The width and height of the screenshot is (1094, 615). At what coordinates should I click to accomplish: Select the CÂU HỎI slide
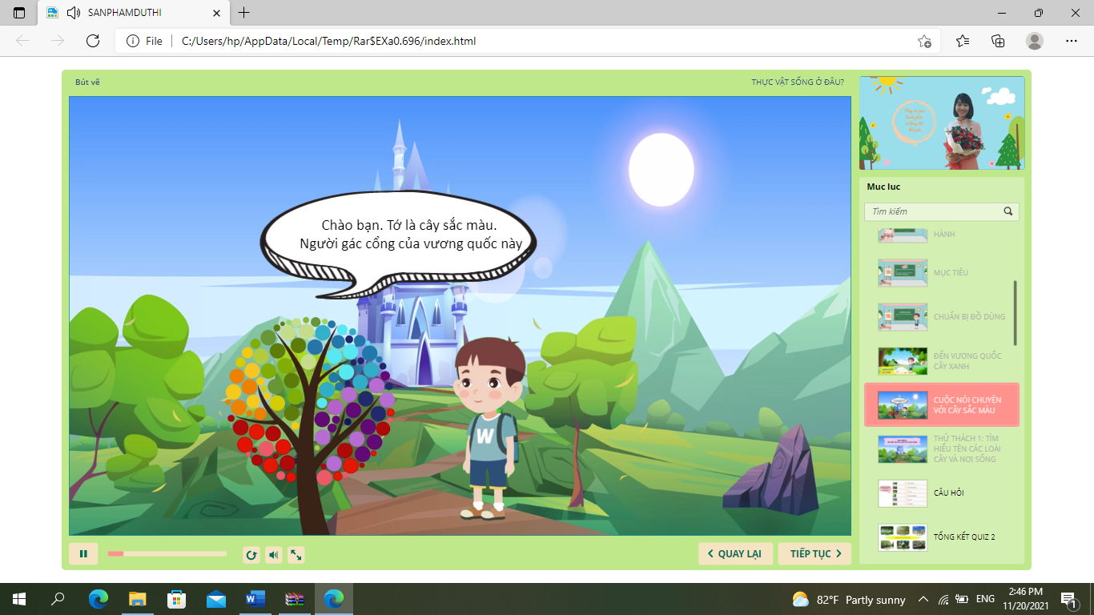point(941,493)
